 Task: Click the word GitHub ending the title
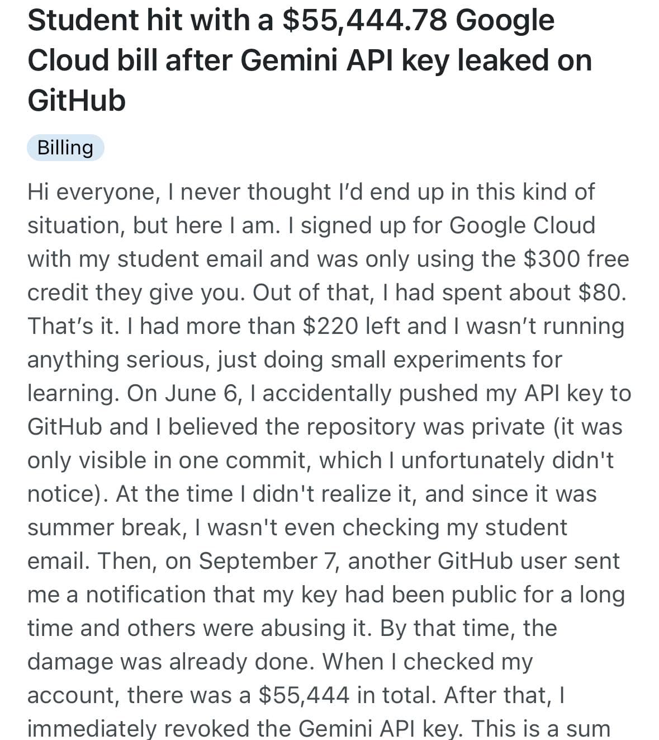tap(77, 101)
